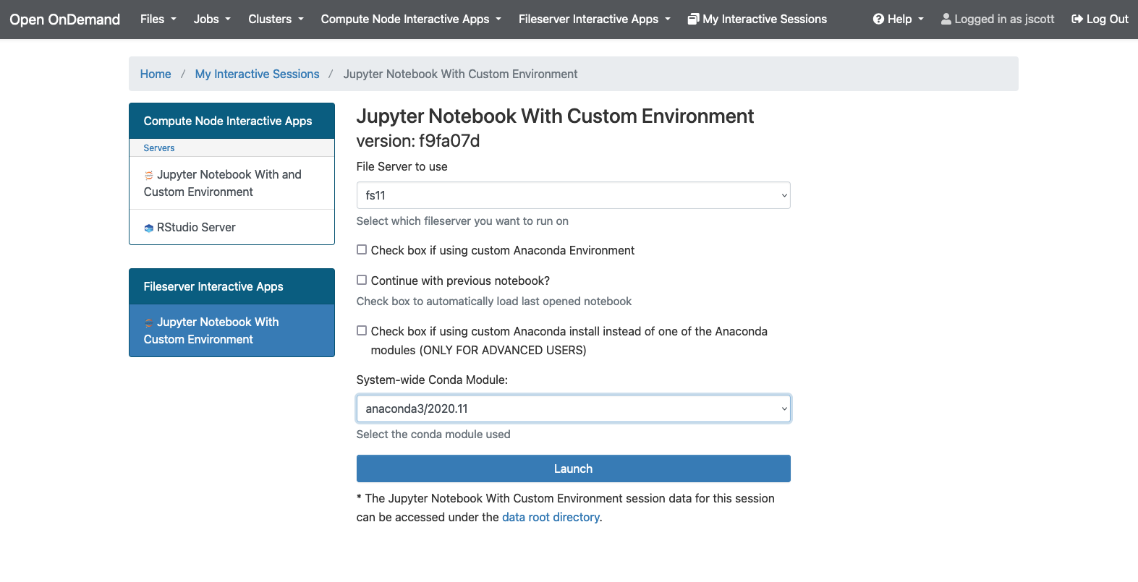Open the data root directory link
1138x582 pixels.
click(551, 517)
